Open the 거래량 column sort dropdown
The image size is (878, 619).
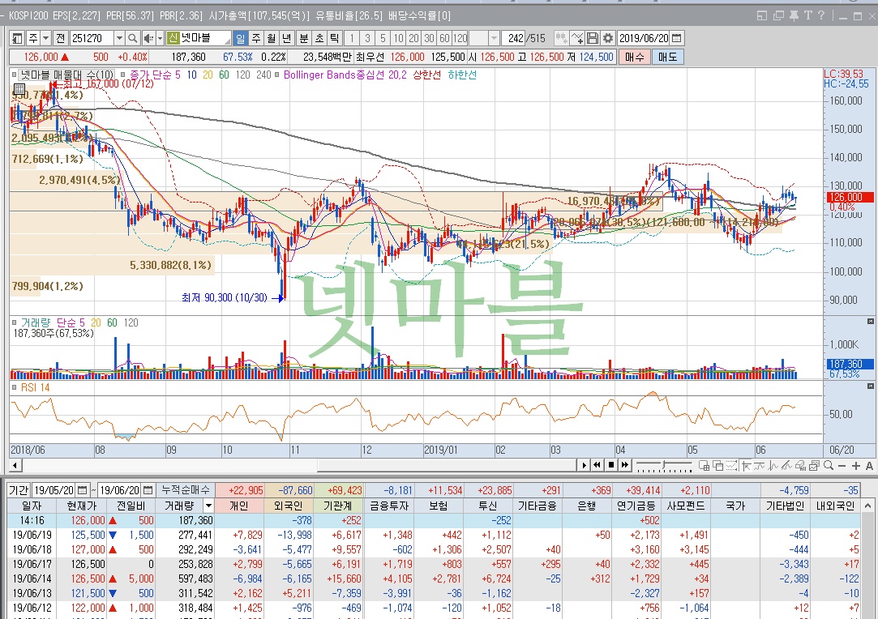click(x=208, y=506)
